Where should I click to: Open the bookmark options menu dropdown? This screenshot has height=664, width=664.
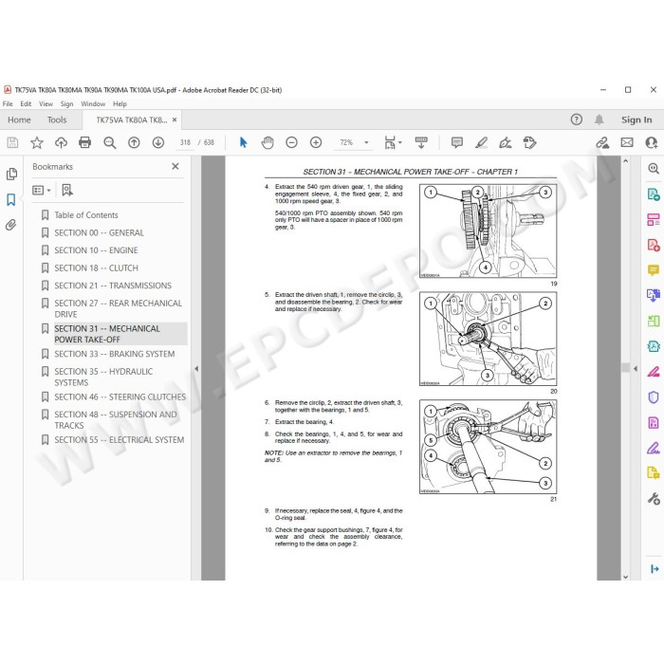[x=42, y=190]
